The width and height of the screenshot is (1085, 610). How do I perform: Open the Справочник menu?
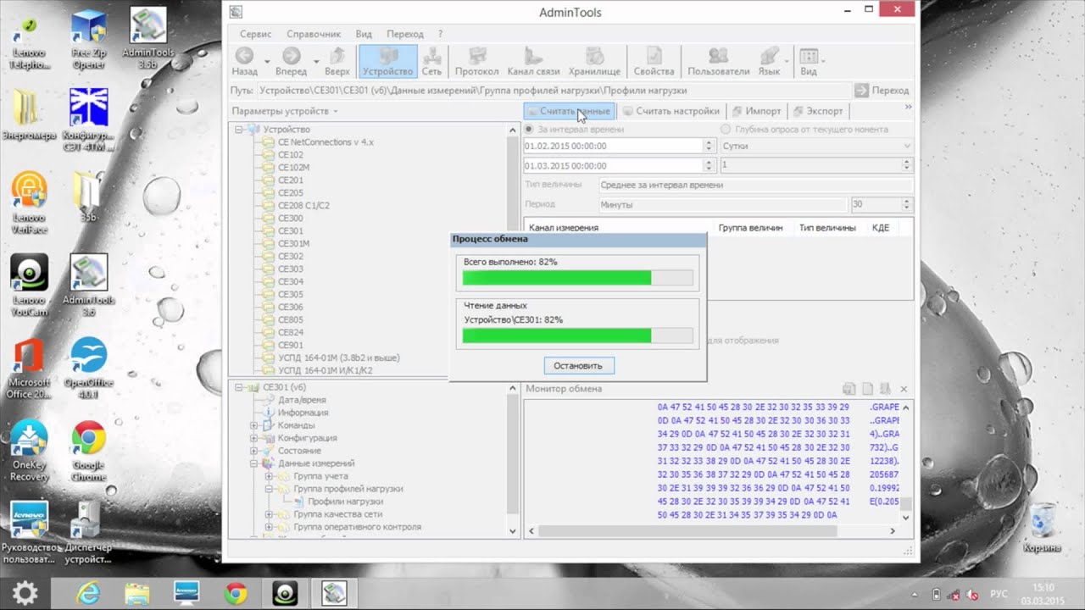314,34
